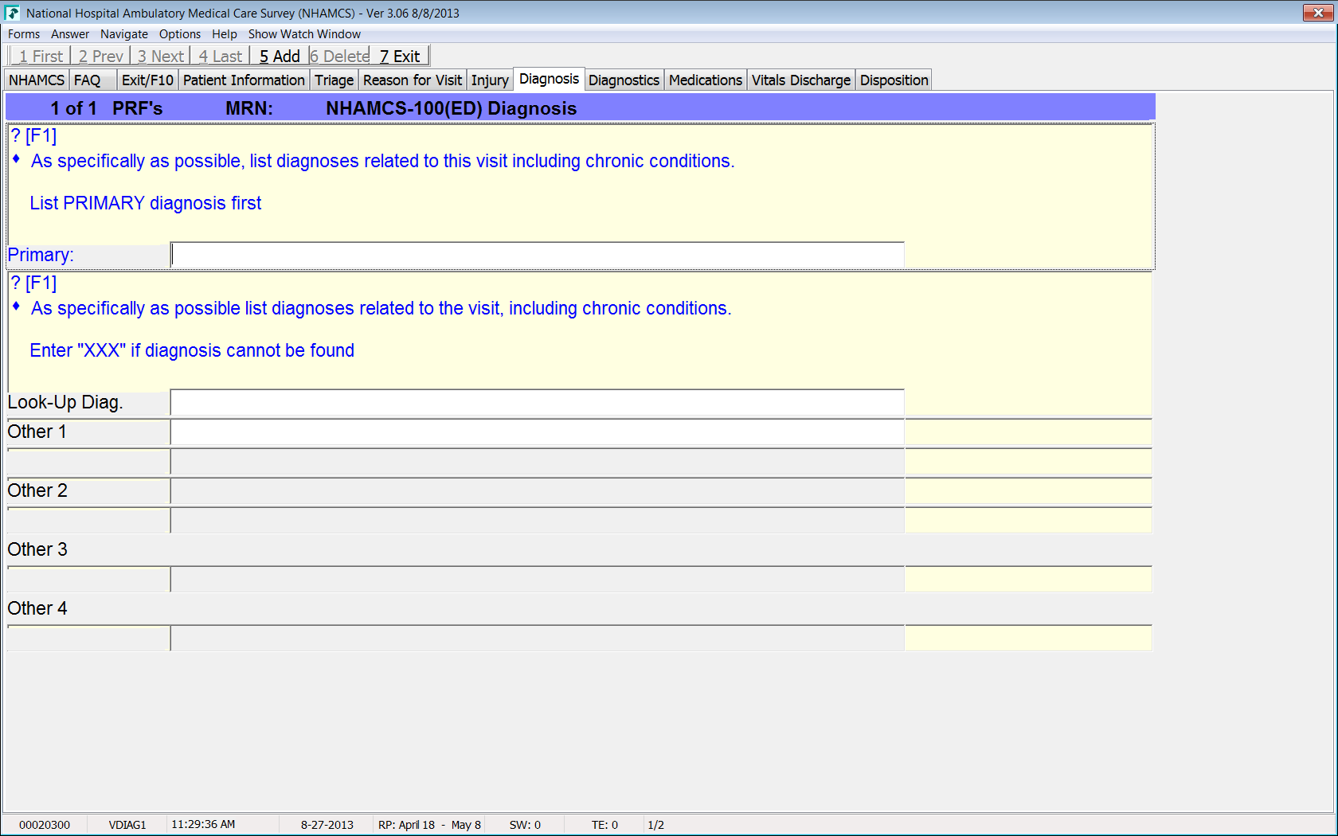Open the Medications tab
Image resolution: width=1338 pixels, height=836 pixels.
(706, 80)
